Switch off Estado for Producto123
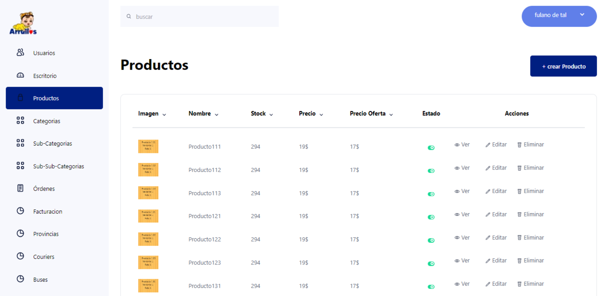This screenshot has height=296, width=609. click(431, 264)
